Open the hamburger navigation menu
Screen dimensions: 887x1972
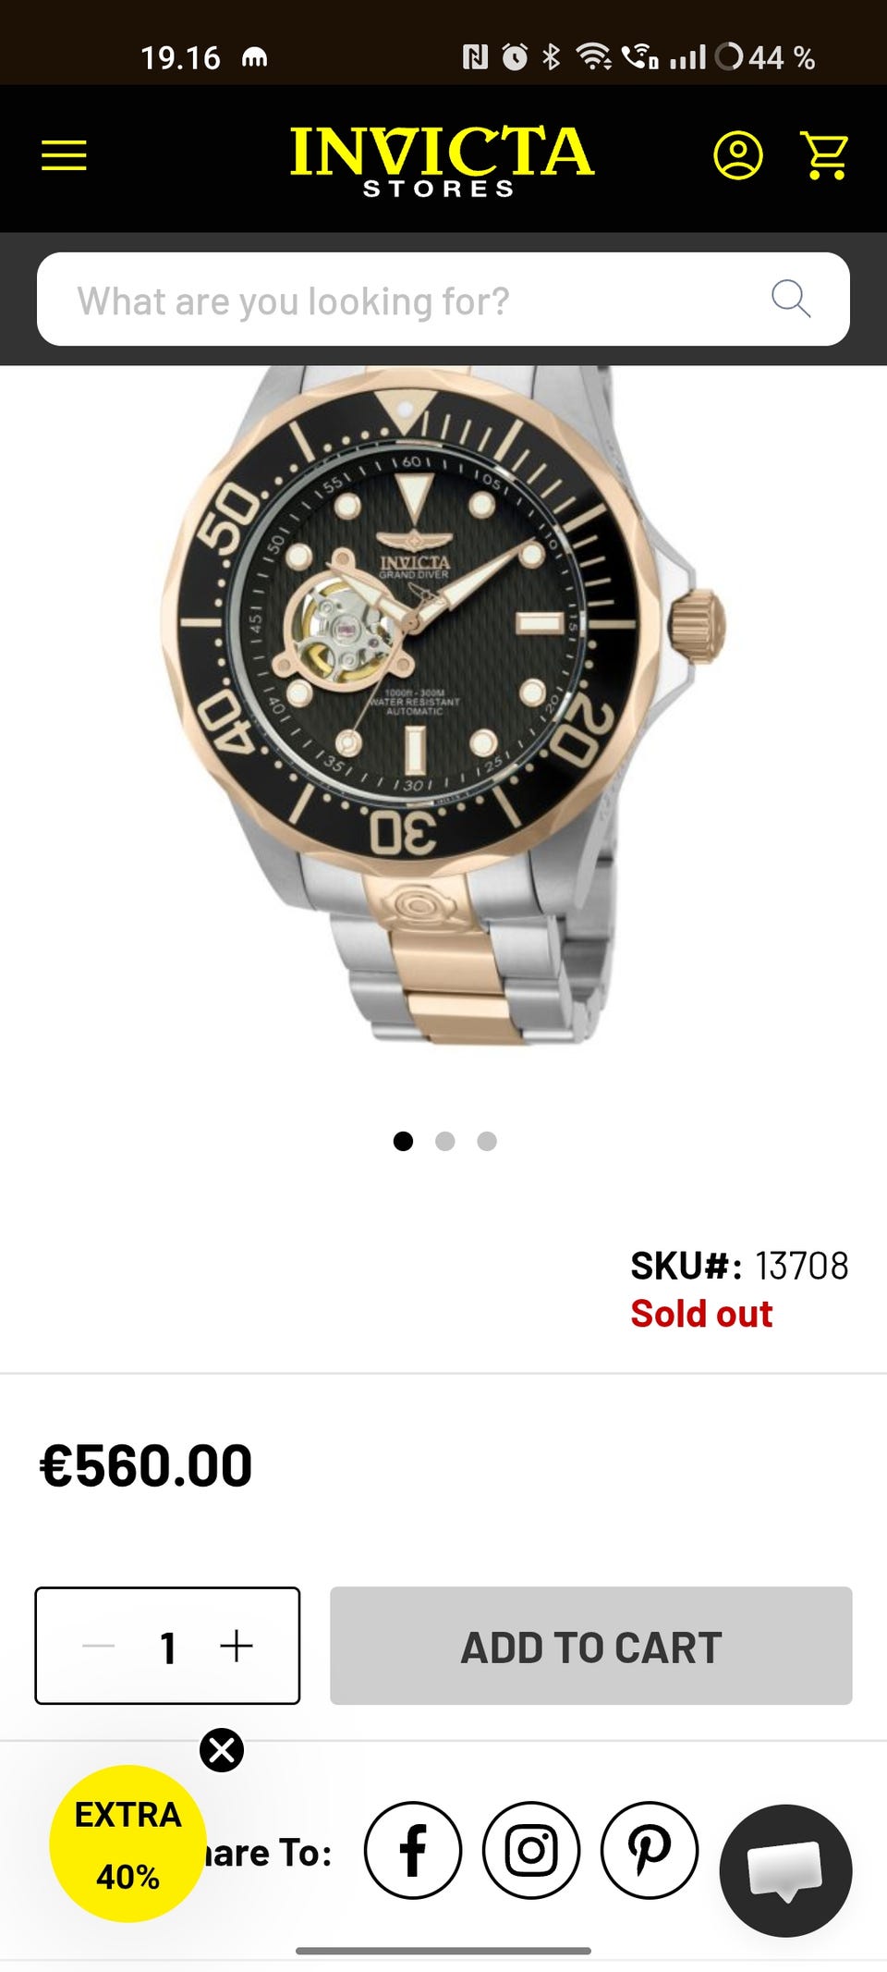(x=64, y=155)
